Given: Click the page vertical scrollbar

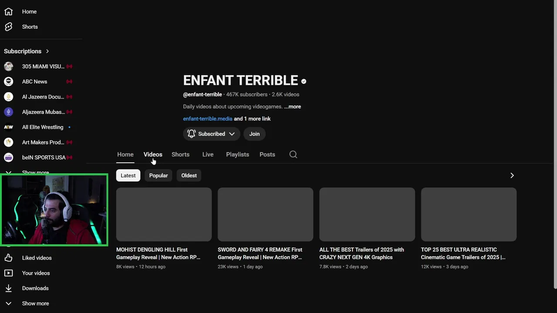Looking at the screenshot, I should click(x=555, y=143).
